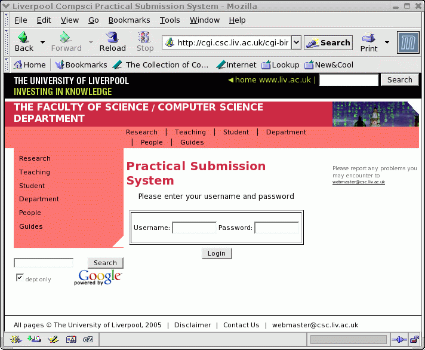Follow the home www.liv.ac.uk link
Screen dimensions: 425x350
(x=270, y=79)
